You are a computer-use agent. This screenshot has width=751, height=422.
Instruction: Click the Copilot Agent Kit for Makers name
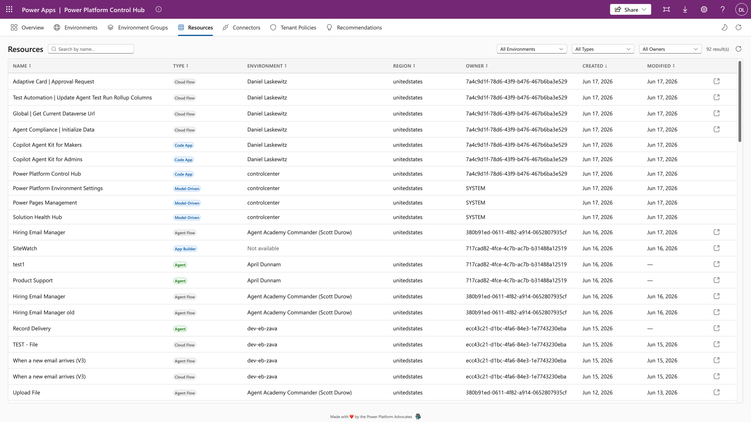[x=47, y=145]
